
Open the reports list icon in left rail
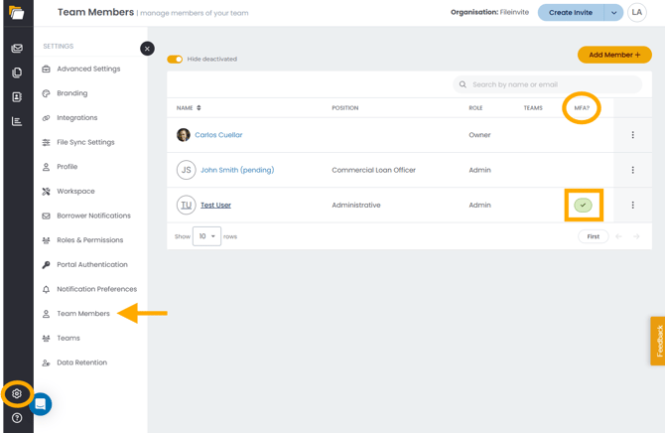point(17,121)
